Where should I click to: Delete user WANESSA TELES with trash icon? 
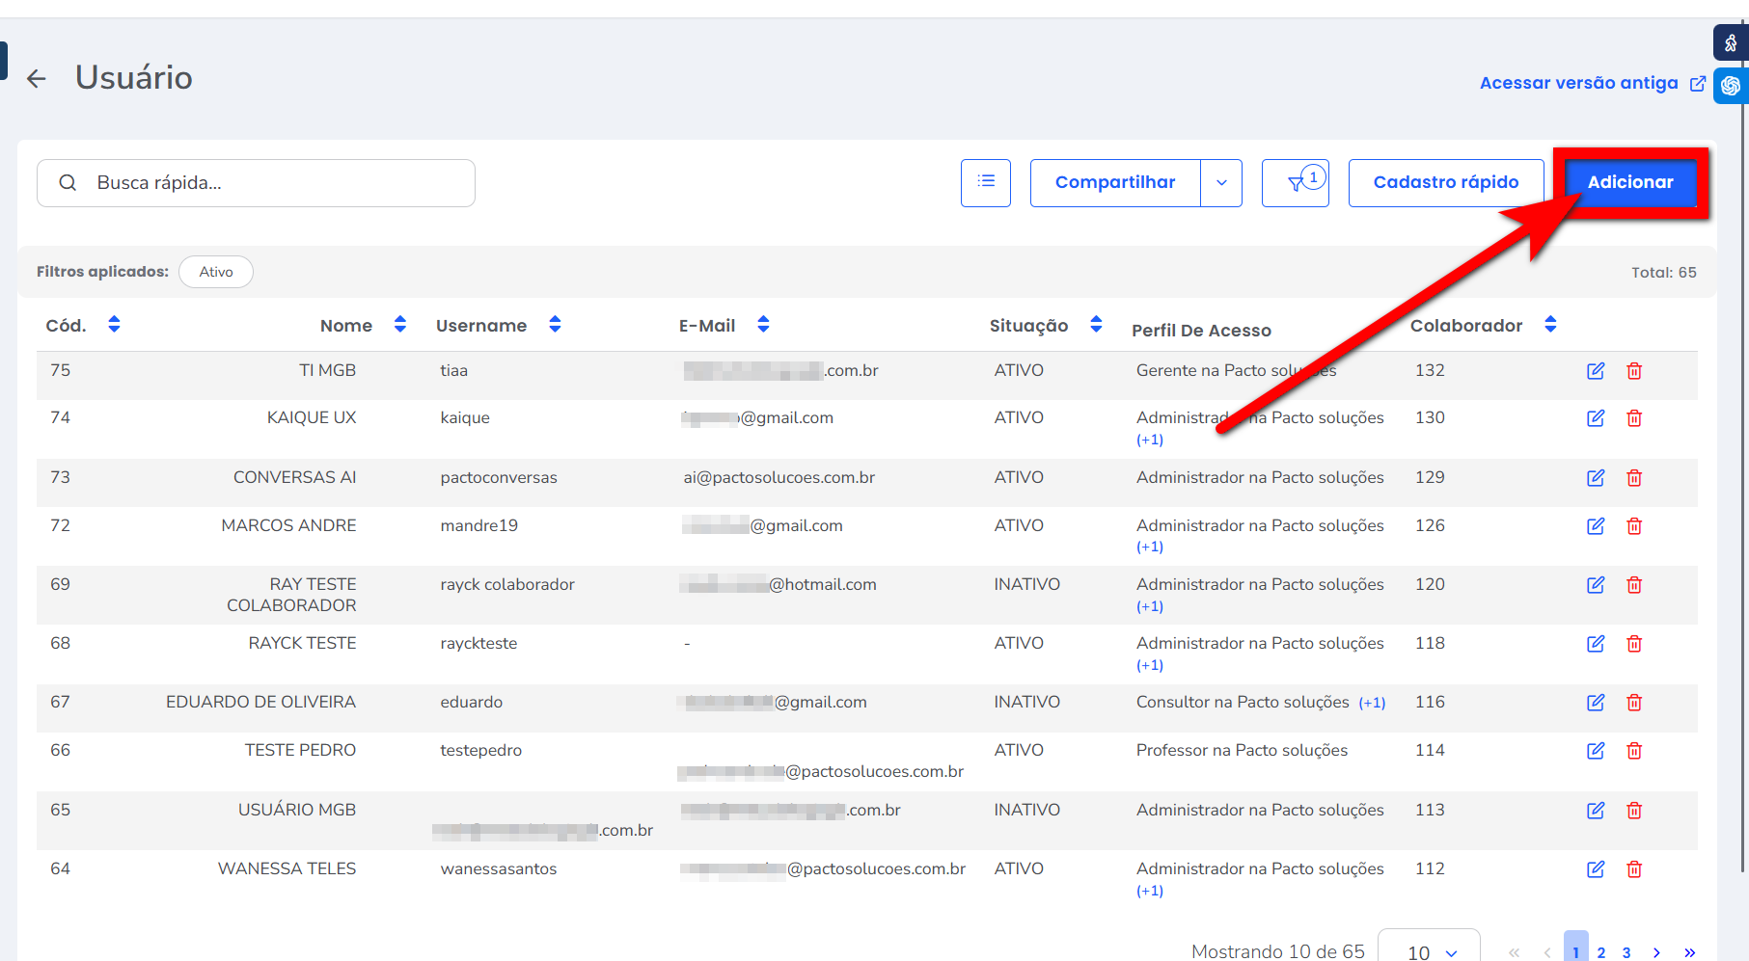1634,869
